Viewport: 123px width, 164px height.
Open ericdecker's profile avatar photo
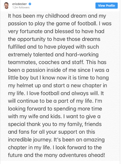pyautogui.click(x=6, y=6)
